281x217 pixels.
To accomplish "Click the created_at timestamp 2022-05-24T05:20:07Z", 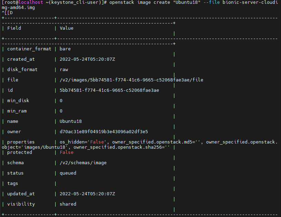I will click(87, 59).
